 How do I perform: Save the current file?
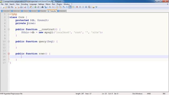pos(9,7)
